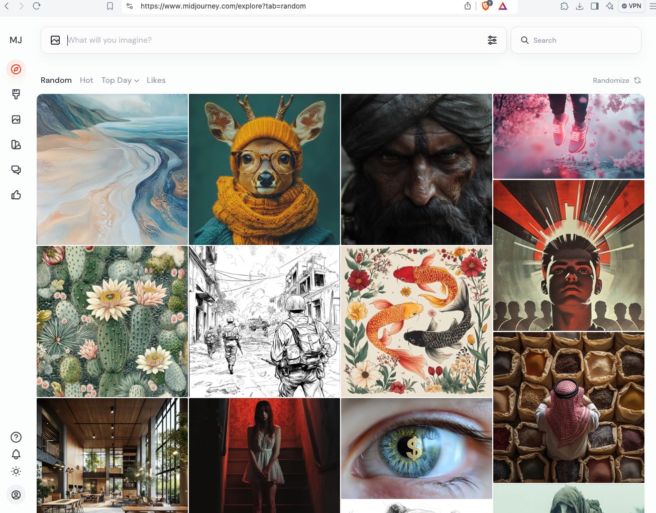Open the notifications bell icon

(16, 454)
